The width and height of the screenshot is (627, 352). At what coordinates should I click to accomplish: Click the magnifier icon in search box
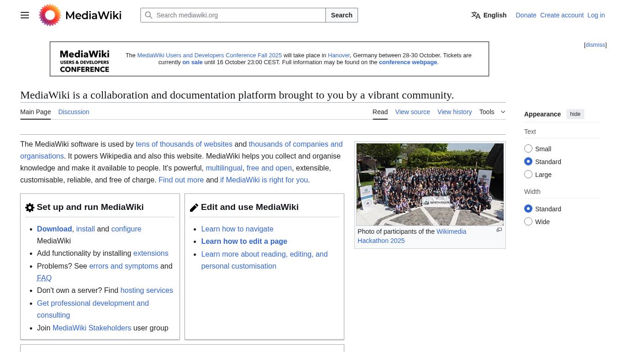point(149,15)
